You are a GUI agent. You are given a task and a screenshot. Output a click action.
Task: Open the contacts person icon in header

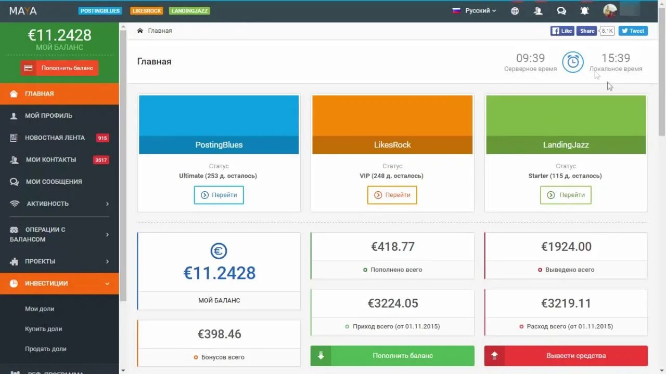click(538, 11)
